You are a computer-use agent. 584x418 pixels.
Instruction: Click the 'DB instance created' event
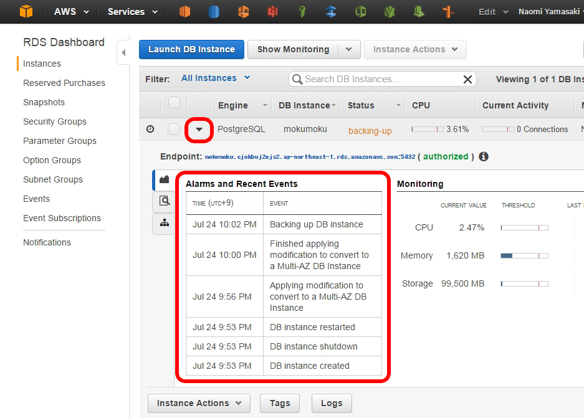[x=310, y=366]
